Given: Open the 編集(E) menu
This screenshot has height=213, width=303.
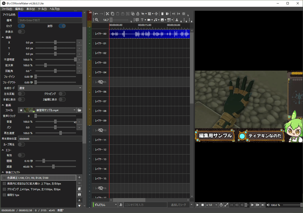Looking at the screenshot, I should [x=19, y=9].
